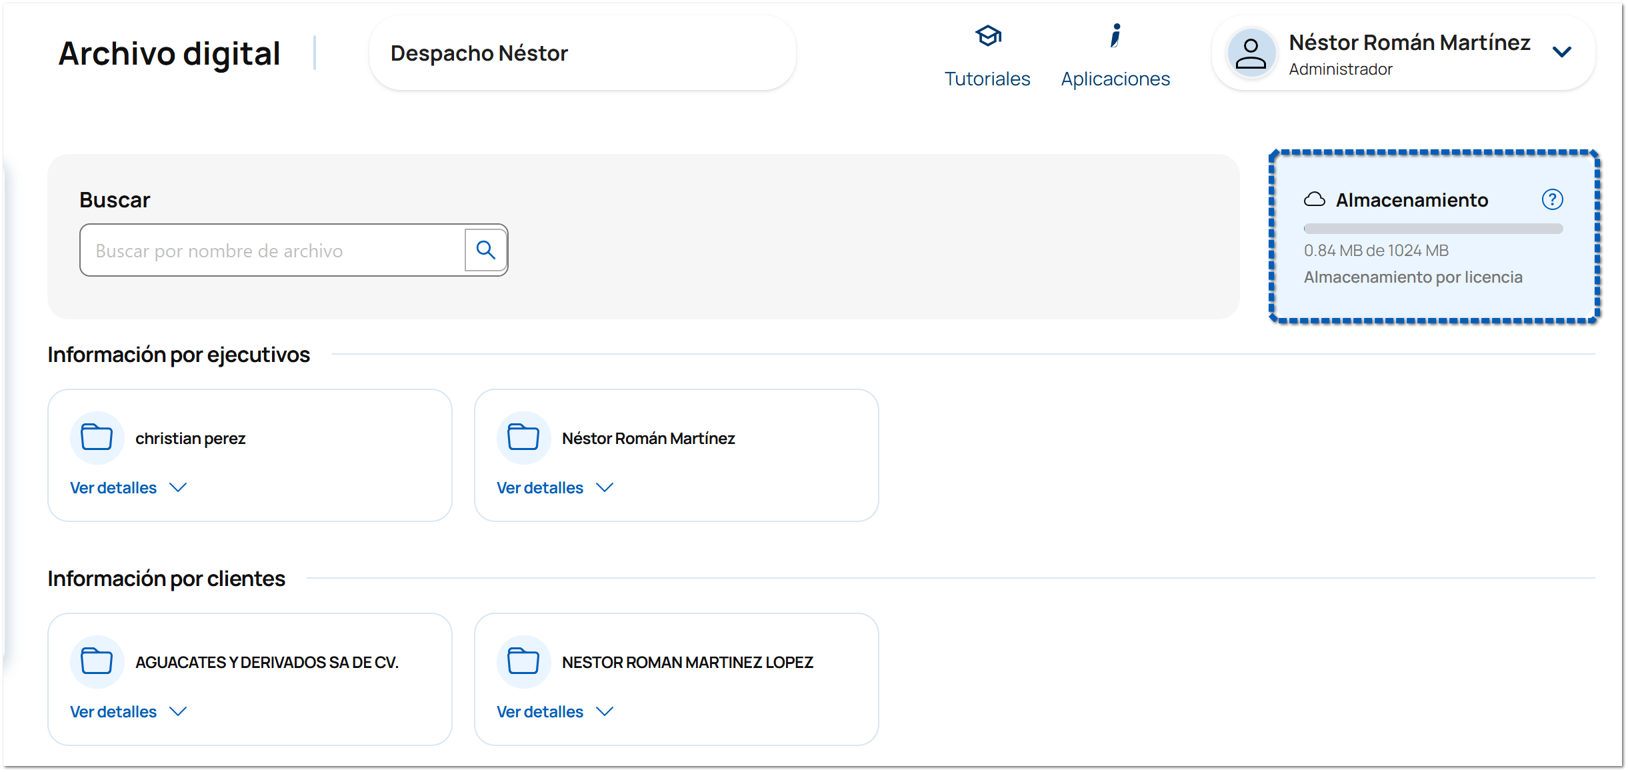Click the Despacho Néstor office selector
1628x772 pixels.
[x=582, y=53]
